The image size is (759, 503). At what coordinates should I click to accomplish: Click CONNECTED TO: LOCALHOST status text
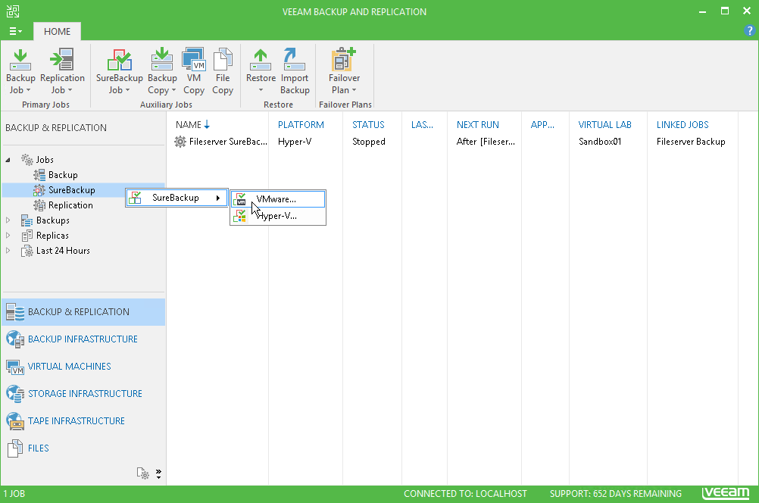point(465,494)
